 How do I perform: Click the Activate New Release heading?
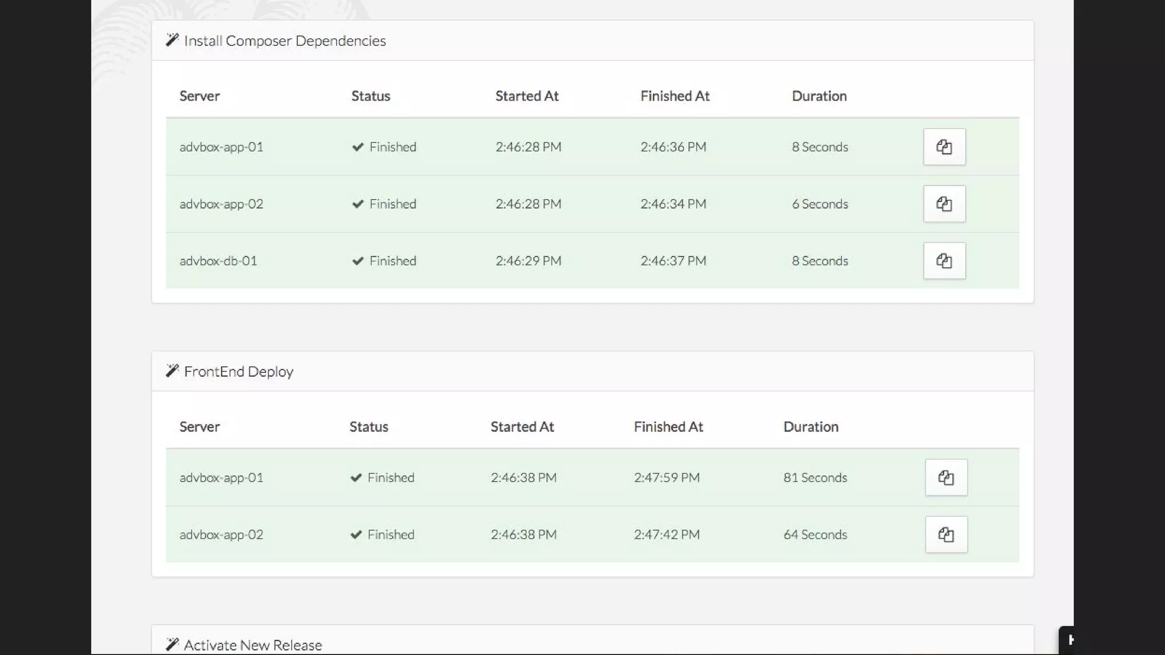point(253,645)
